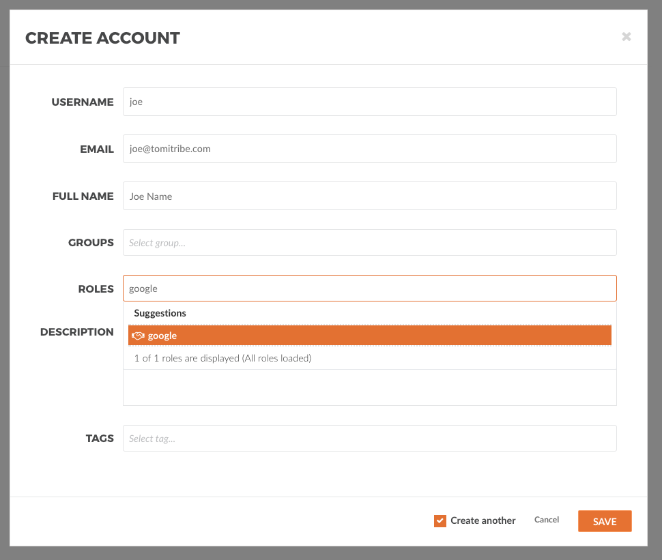Select the google role suggestion text
Image resolution: width=662 pixels, height=560 pixels.
pyautogui.click(x=162, y=336)
